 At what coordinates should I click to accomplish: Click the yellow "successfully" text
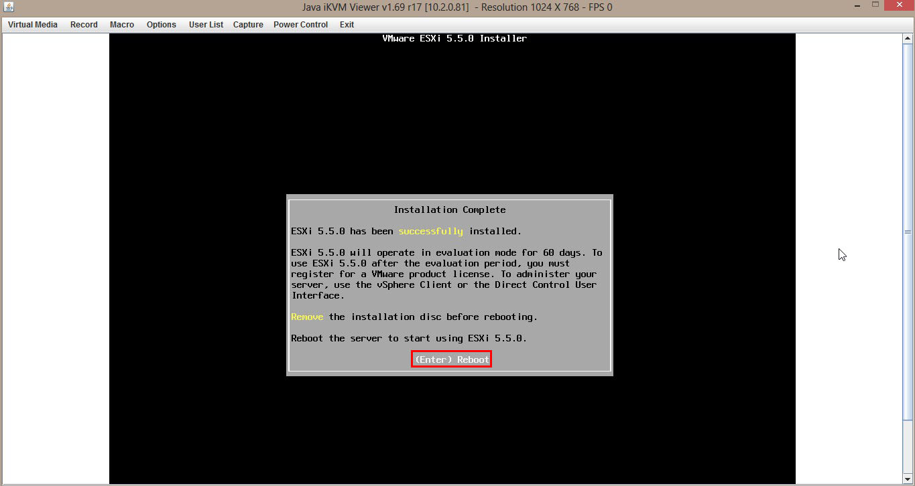(x=430, y=231)
